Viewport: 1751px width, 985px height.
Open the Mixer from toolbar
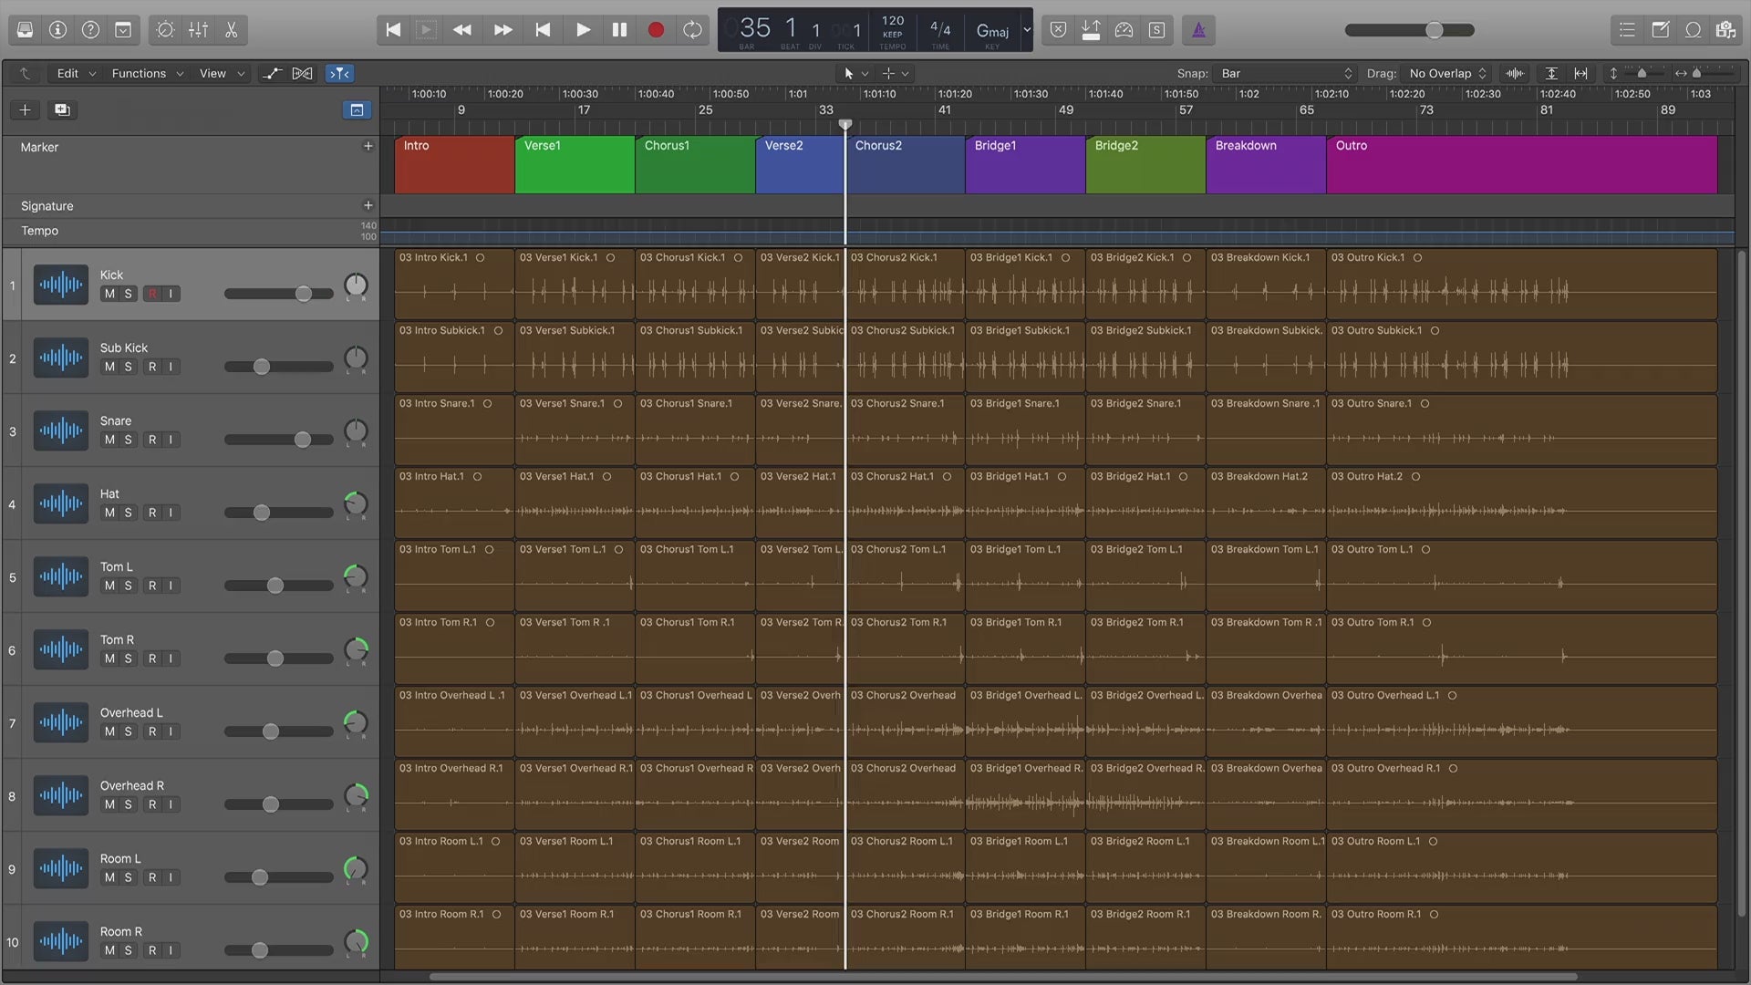[198, 30]
